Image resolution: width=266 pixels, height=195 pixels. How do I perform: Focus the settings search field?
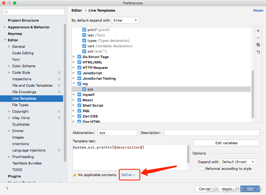pyautogui.click(x=33, y=12)
